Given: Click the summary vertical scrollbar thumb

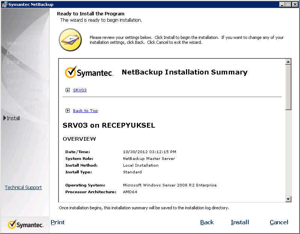Looking at the screenshot, I should click(288, 87).
